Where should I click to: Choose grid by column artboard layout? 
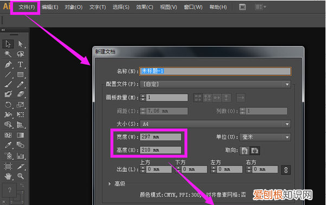click(208, 98)
